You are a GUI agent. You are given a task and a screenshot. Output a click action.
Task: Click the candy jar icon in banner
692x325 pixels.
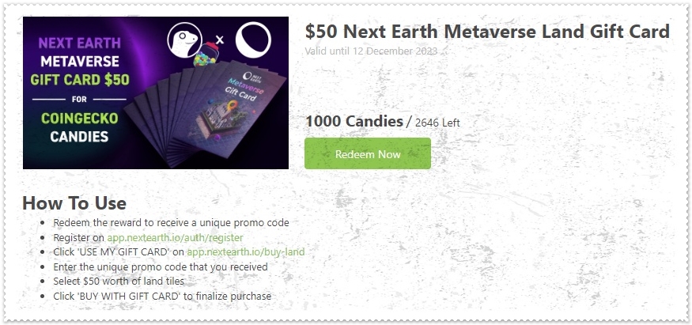click(207, 55)
